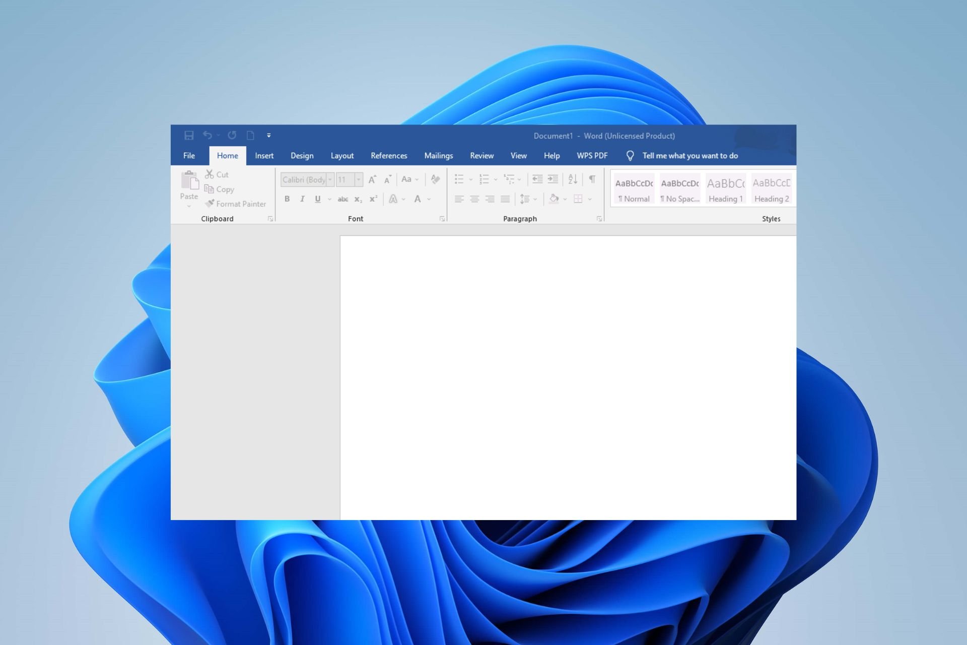This screenshot has height=645, width=967.
Task: Select the No Spacing style
Action: pos(679,188)
